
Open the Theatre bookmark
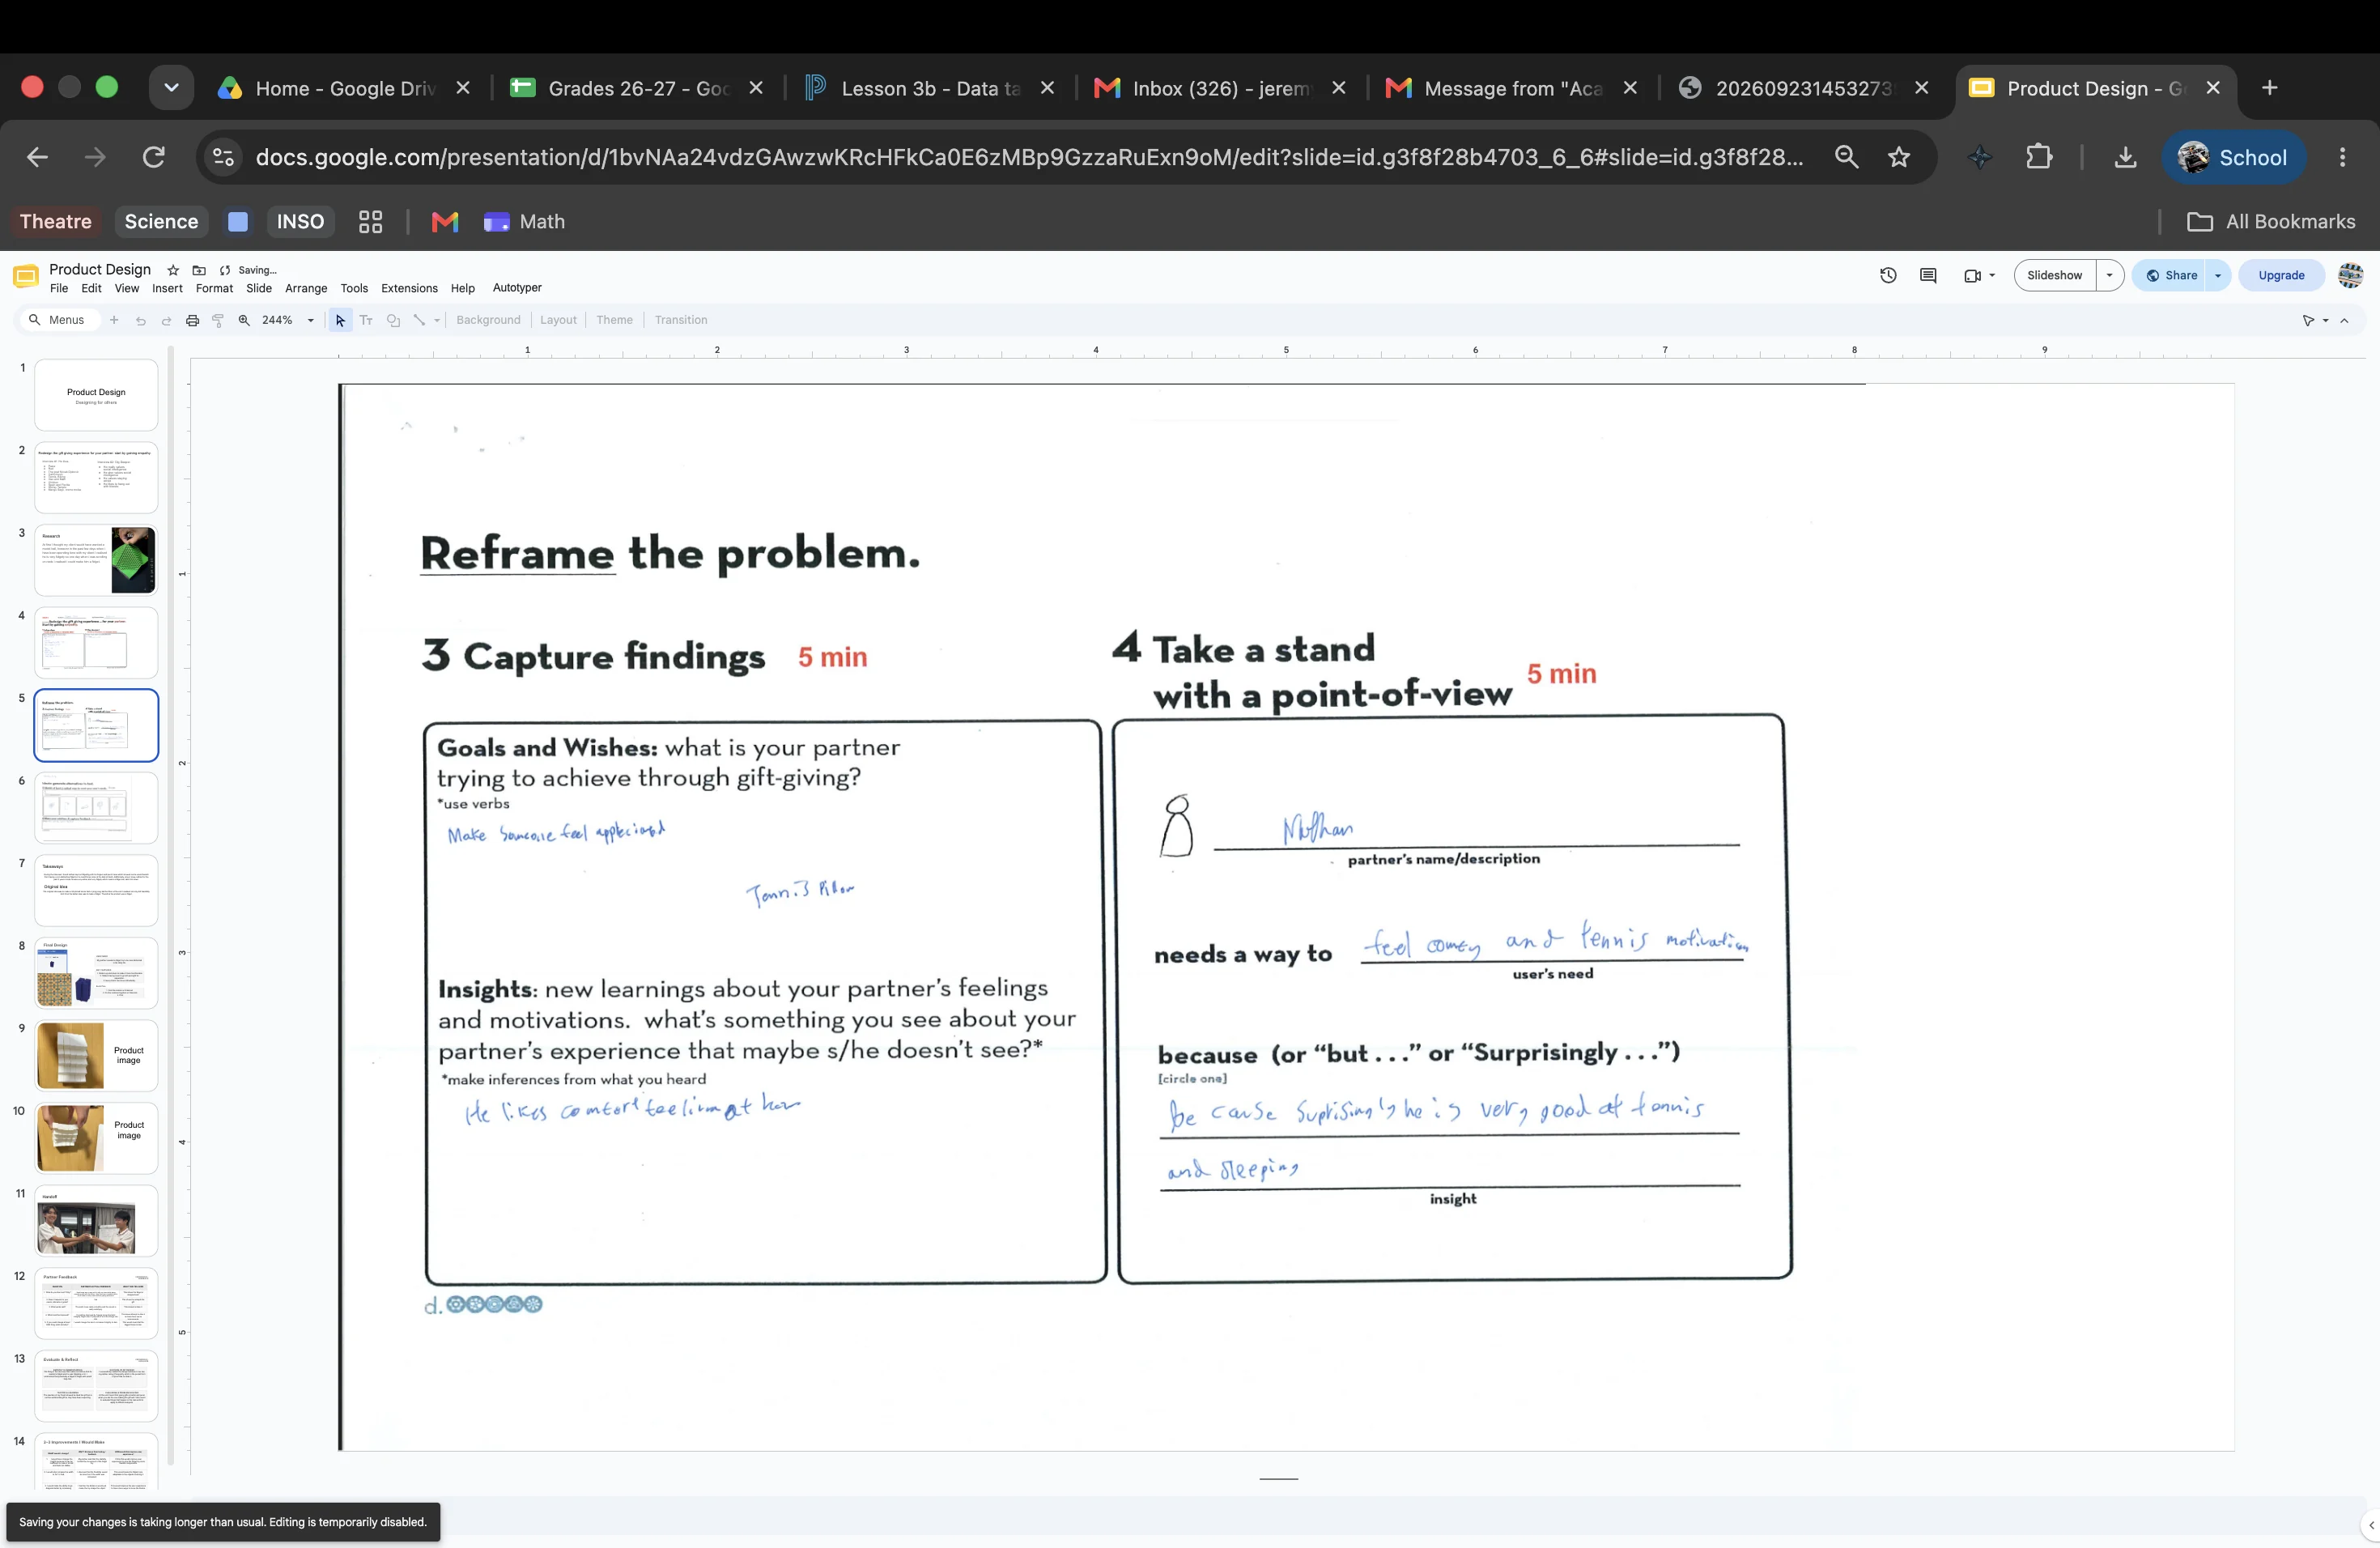(x=56, y=221)
